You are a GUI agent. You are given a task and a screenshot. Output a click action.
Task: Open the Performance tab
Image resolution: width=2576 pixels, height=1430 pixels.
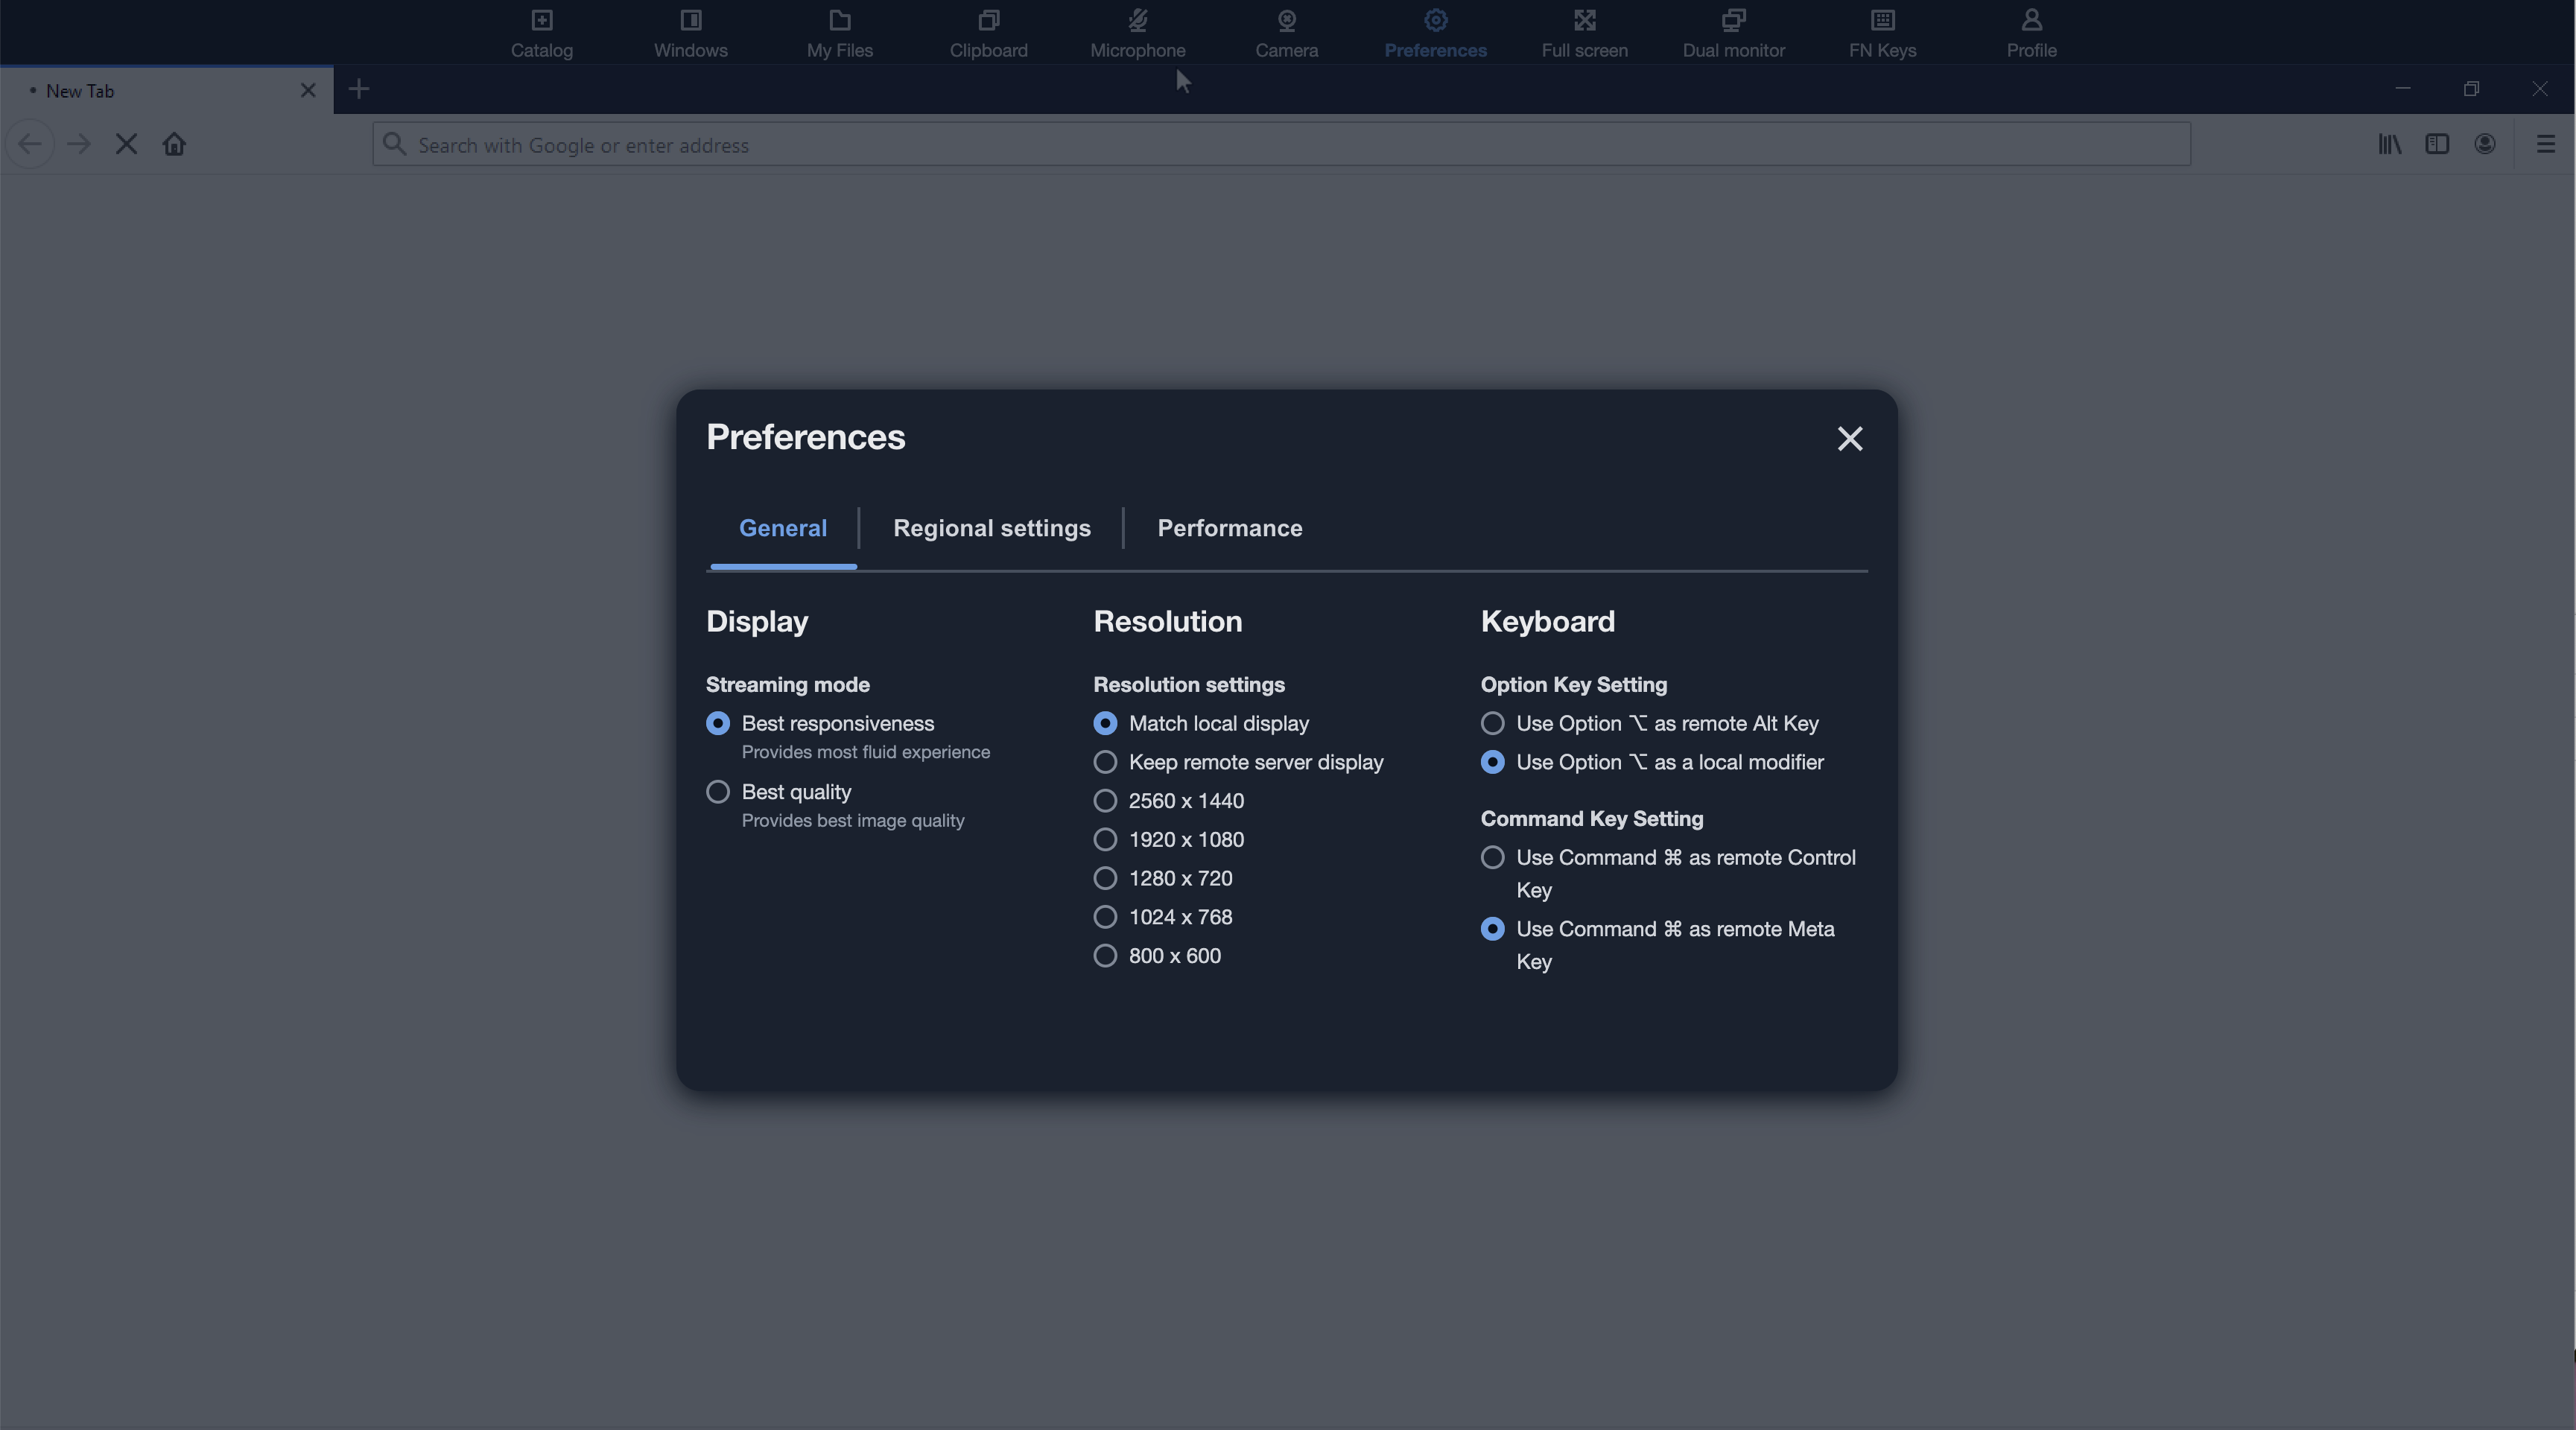coord(1230,528)
